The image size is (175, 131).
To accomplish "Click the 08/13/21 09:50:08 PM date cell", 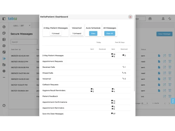I will coord(20,67).
